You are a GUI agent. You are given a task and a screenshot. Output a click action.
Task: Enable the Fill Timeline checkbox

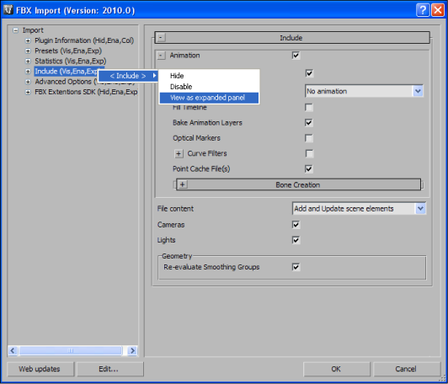[309, 108]
